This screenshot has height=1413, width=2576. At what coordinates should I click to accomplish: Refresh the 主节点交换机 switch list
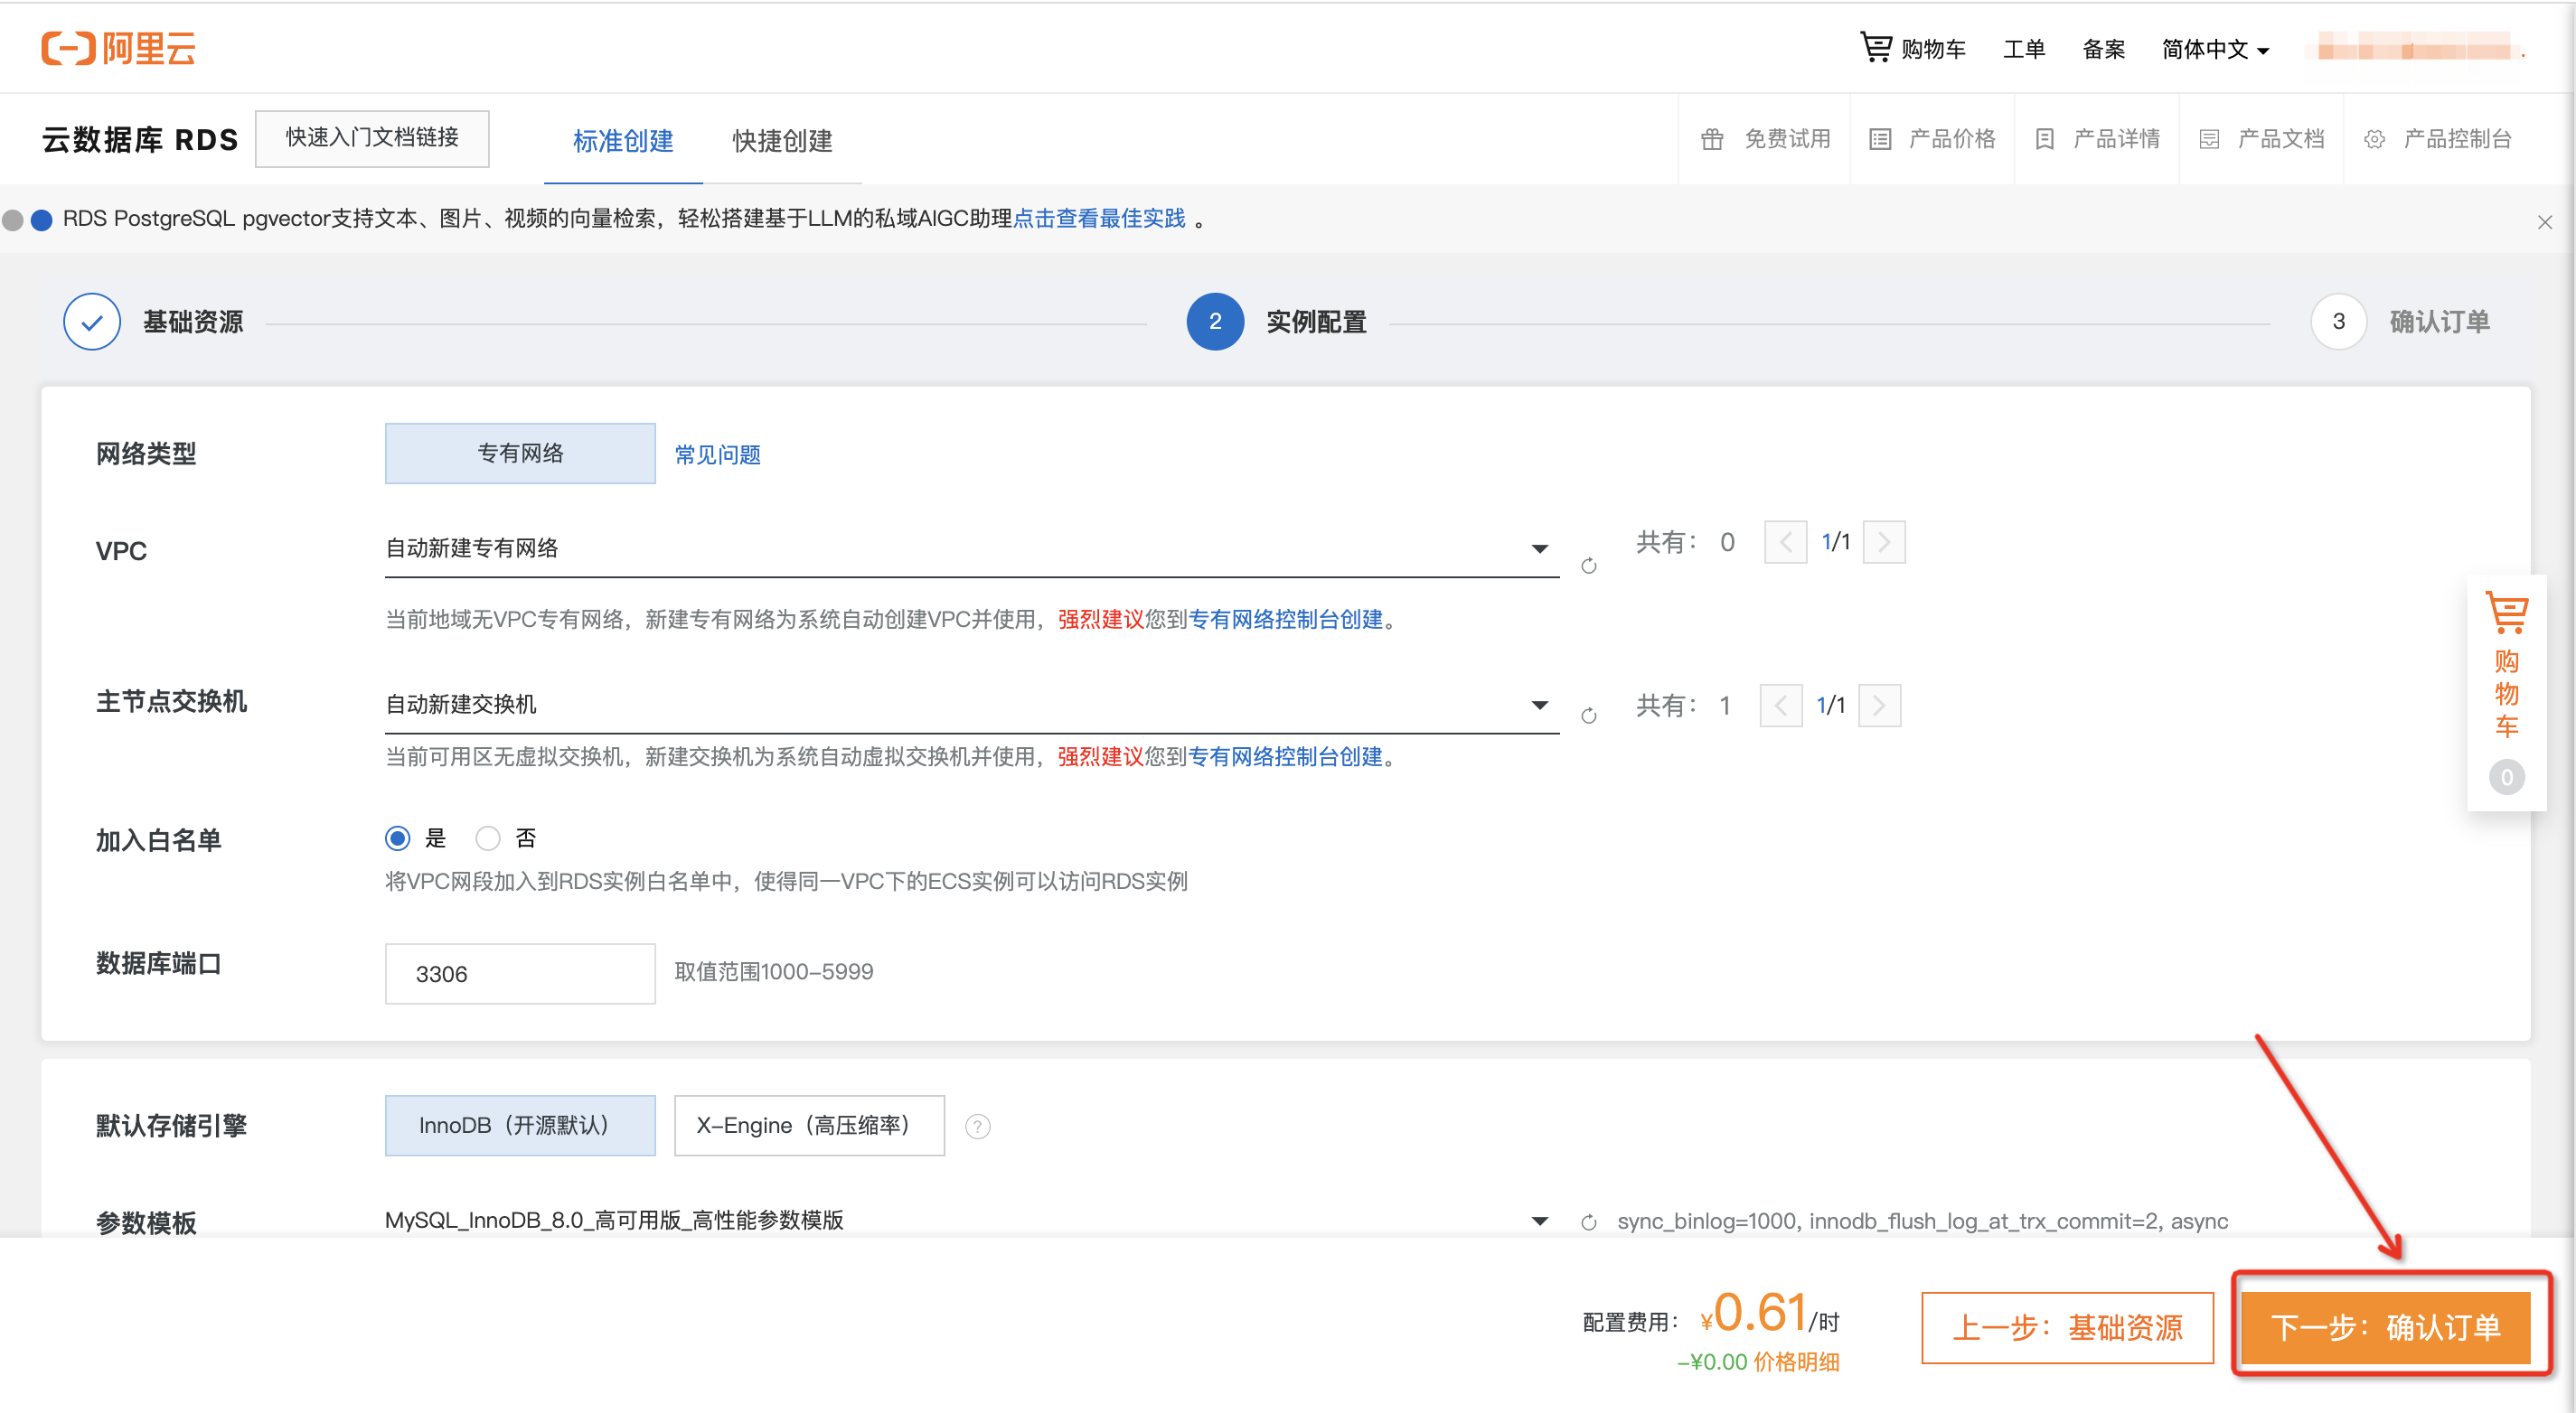coord(1588,716)
